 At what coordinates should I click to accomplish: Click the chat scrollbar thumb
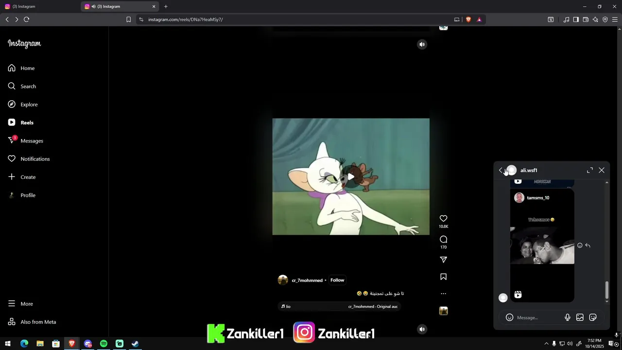click(x=606, y=290)
